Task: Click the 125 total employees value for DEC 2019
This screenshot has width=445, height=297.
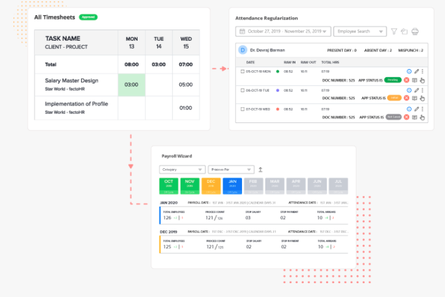Action: (x=167, y=247)
